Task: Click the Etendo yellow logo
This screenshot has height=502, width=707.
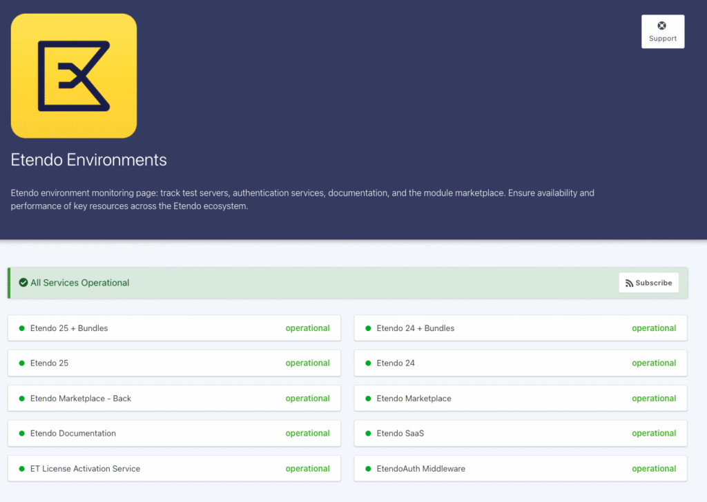Action: pyautogui.click(x=74, y=76)
